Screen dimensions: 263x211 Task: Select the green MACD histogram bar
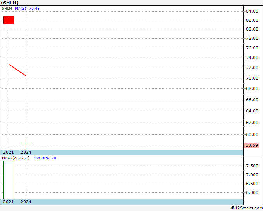tap(9, 180)
